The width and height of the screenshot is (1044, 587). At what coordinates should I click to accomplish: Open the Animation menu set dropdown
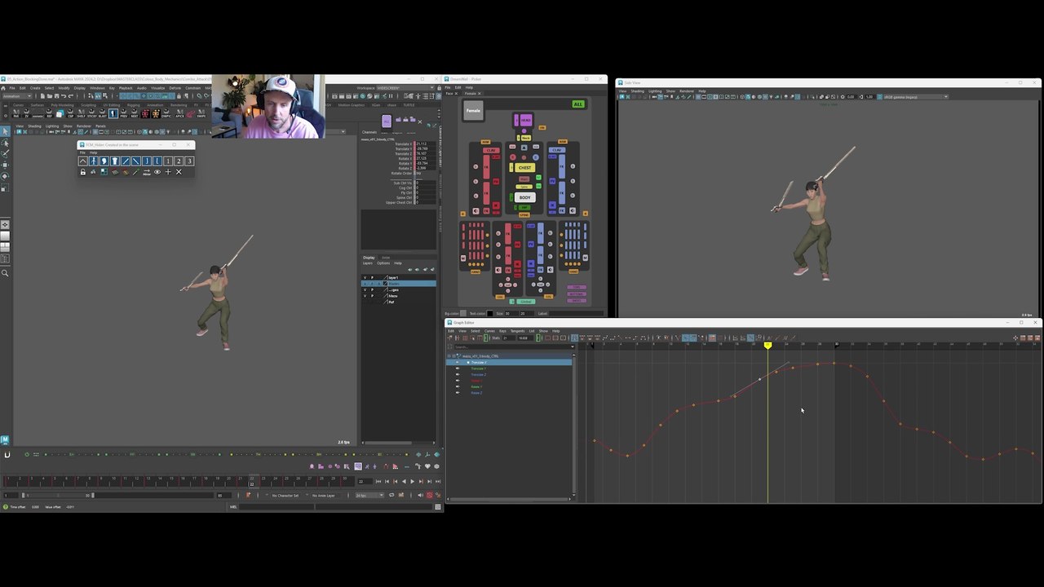click(16, 96)
